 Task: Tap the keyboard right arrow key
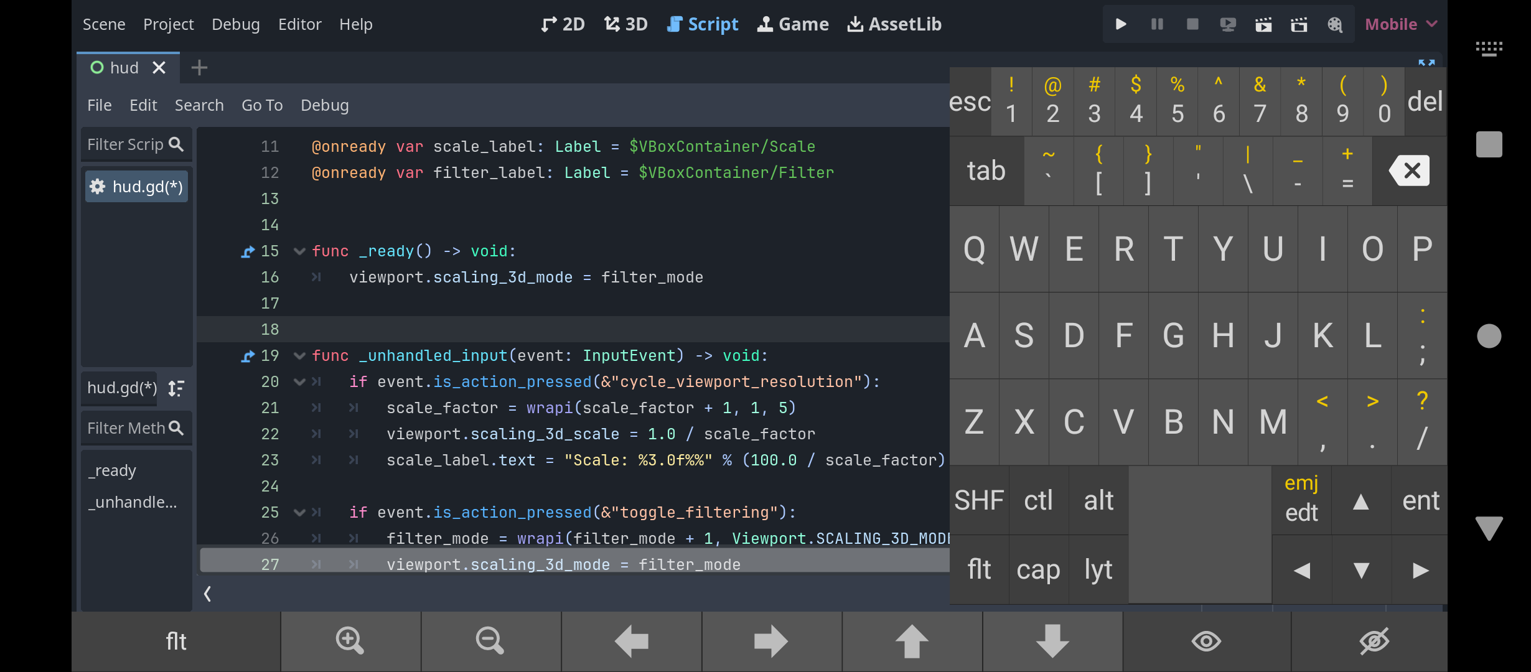click(1420, 570)
